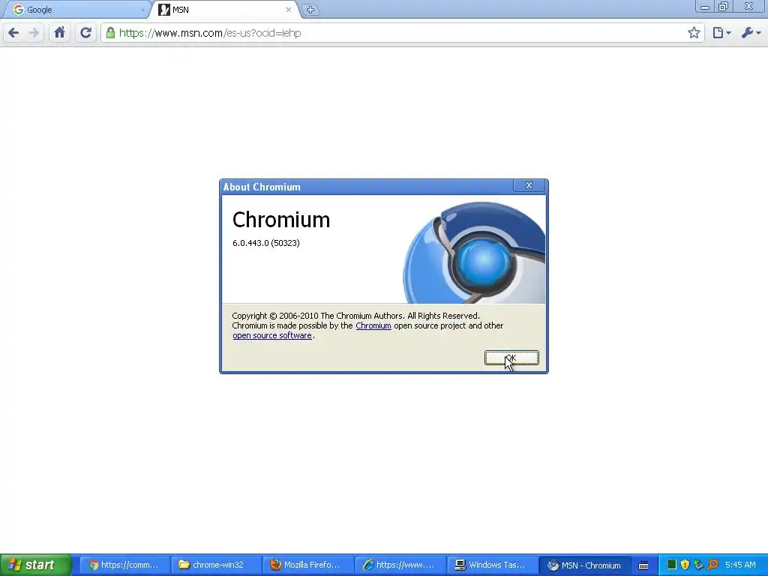Go back with the back arrow

point(13,33)
